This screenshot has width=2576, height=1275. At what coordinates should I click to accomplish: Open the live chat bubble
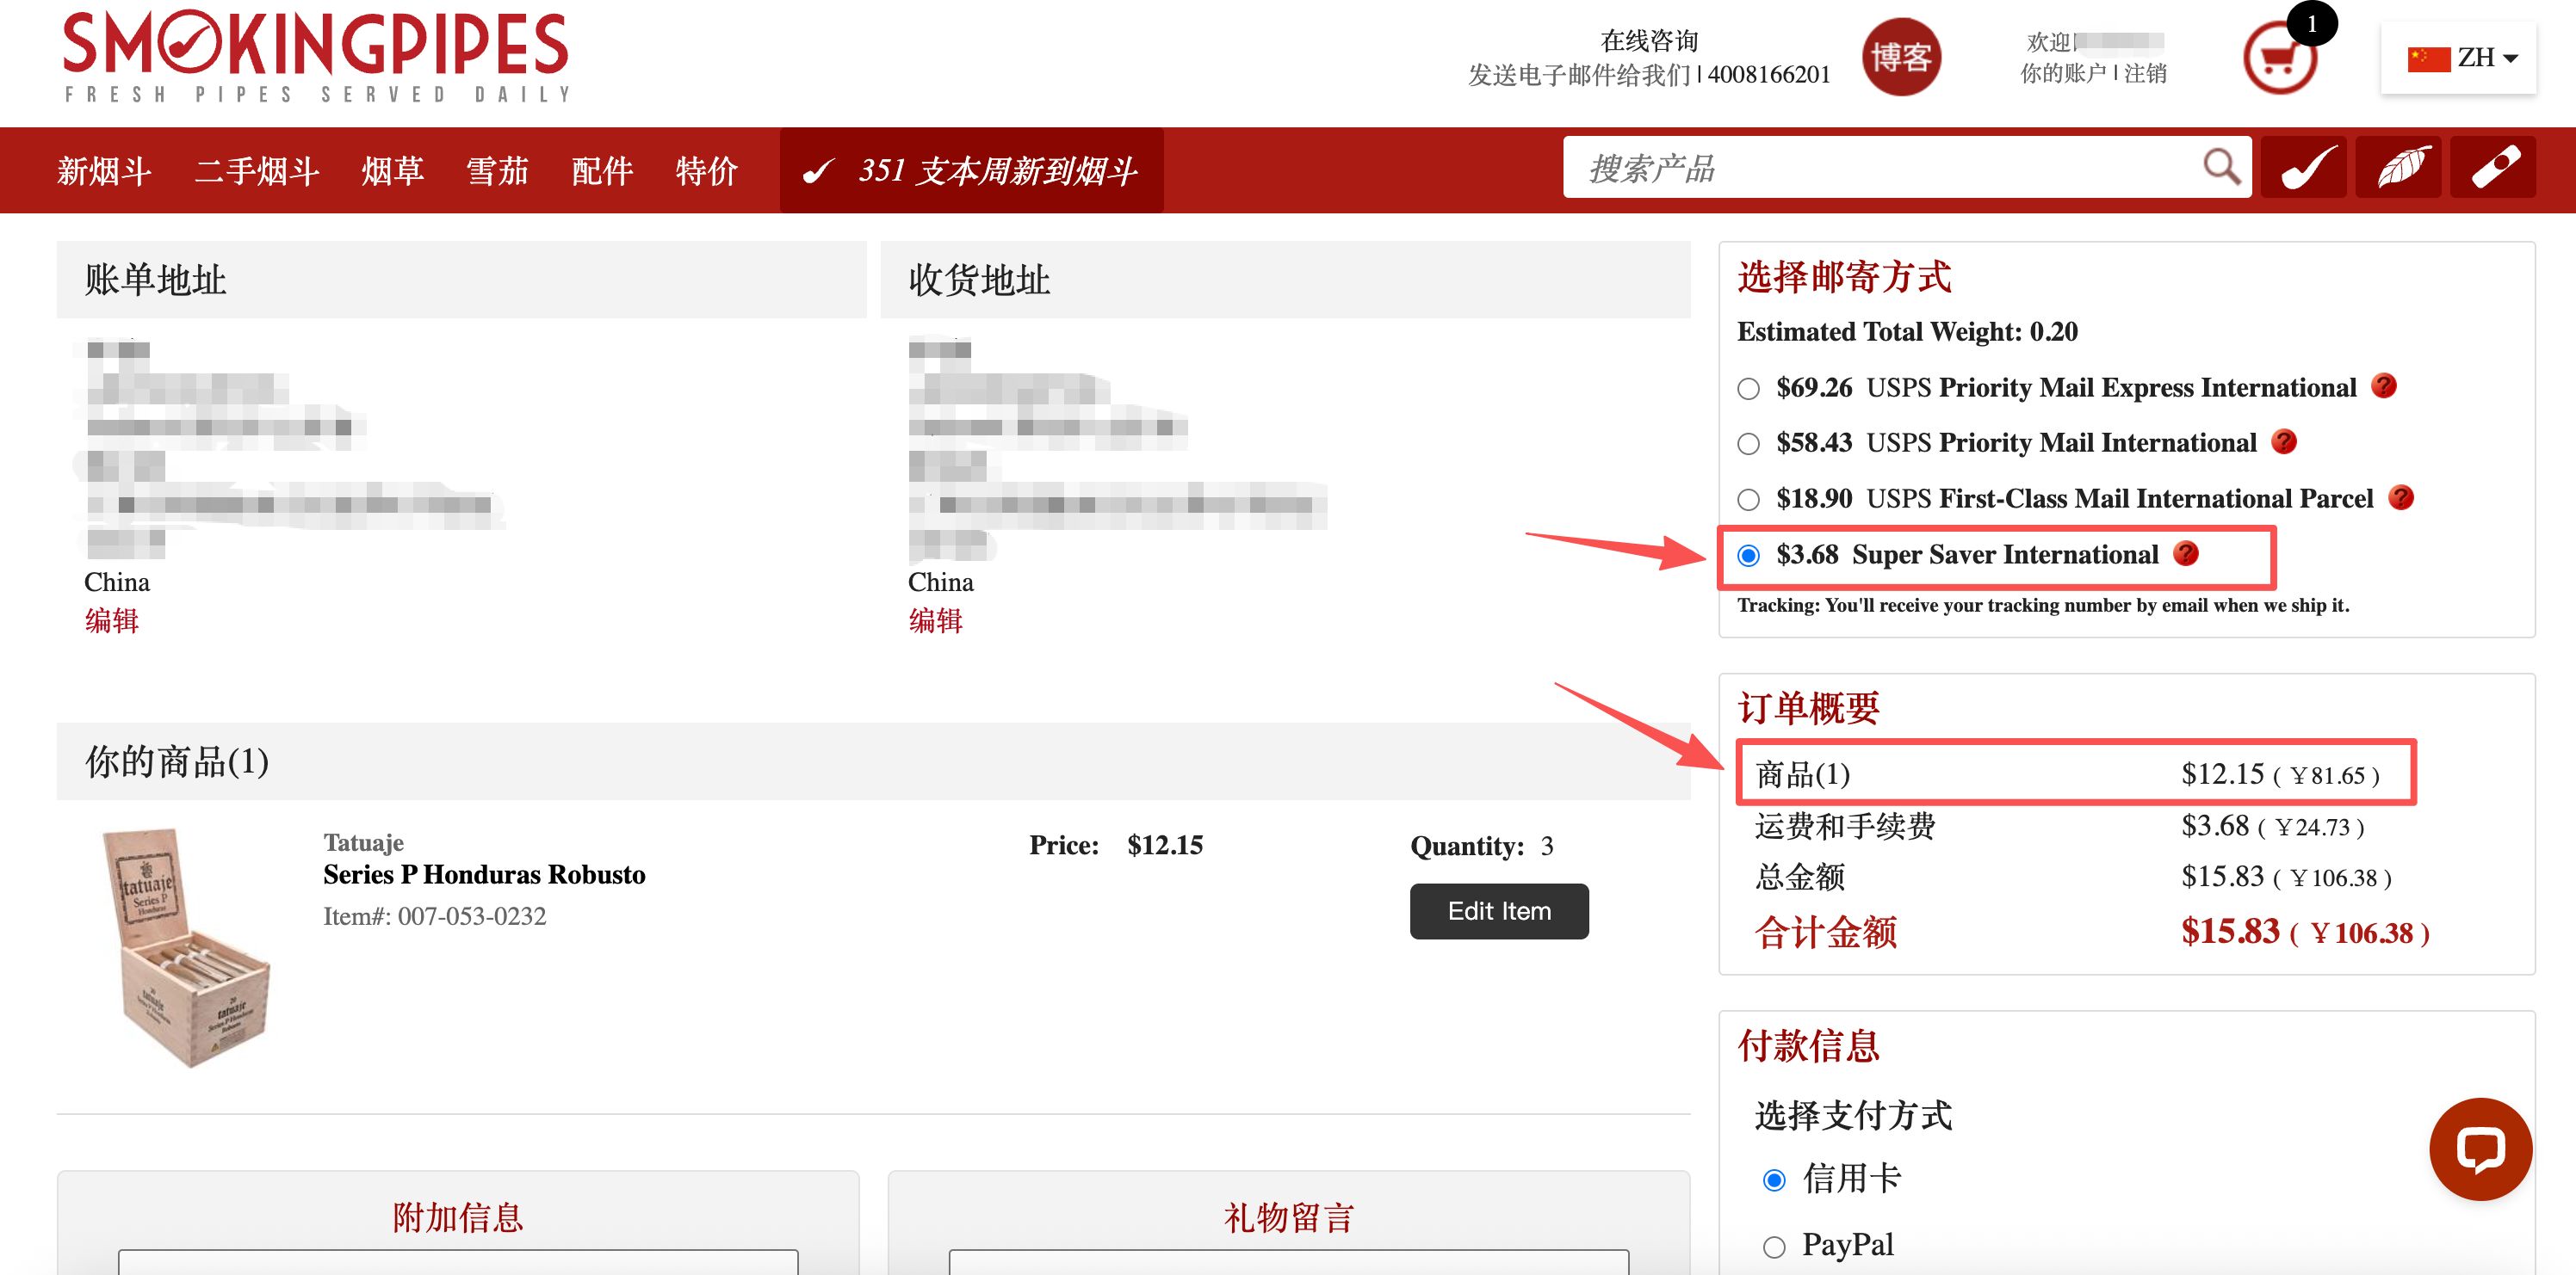pyautogui.click(x=2480, y=1148)
